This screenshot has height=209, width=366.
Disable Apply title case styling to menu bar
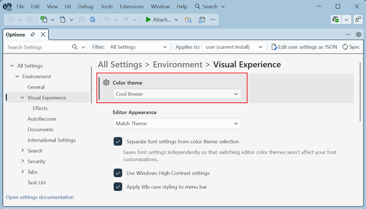tap(118, 187)
